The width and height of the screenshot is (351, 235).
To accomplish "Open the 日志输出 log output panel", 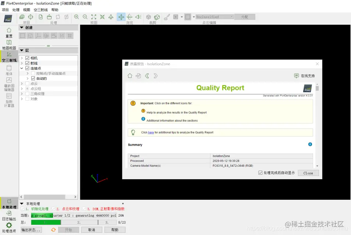I will [x=9, y=216].
